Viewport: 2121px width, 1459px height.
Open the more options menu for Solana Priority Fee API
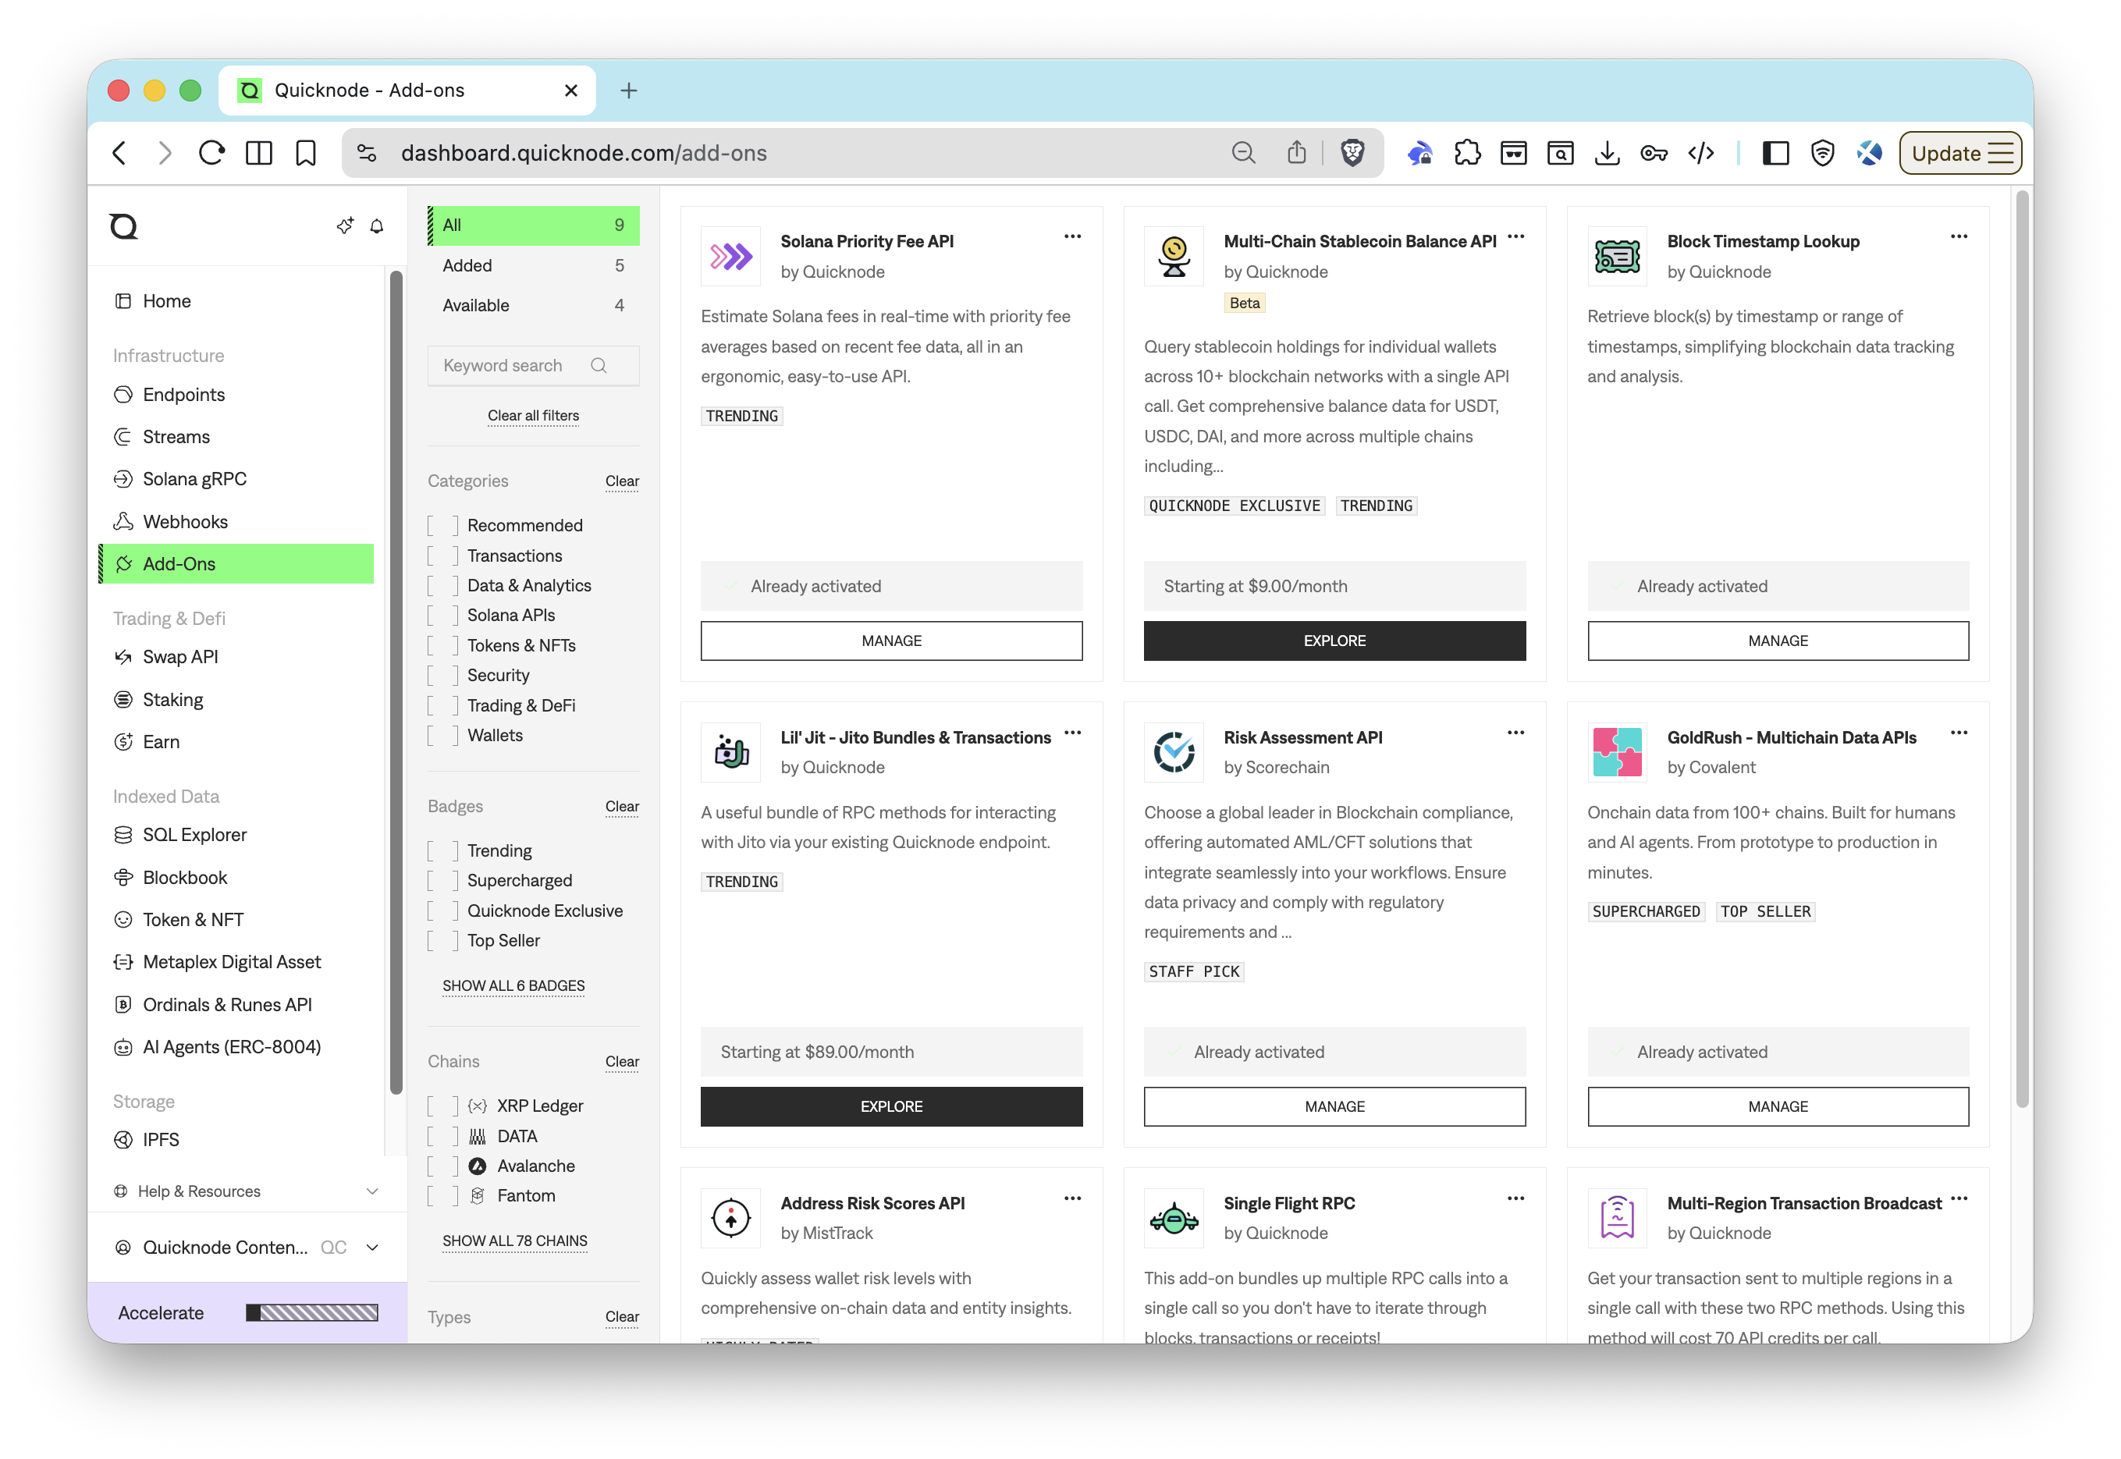[1072, 236]
